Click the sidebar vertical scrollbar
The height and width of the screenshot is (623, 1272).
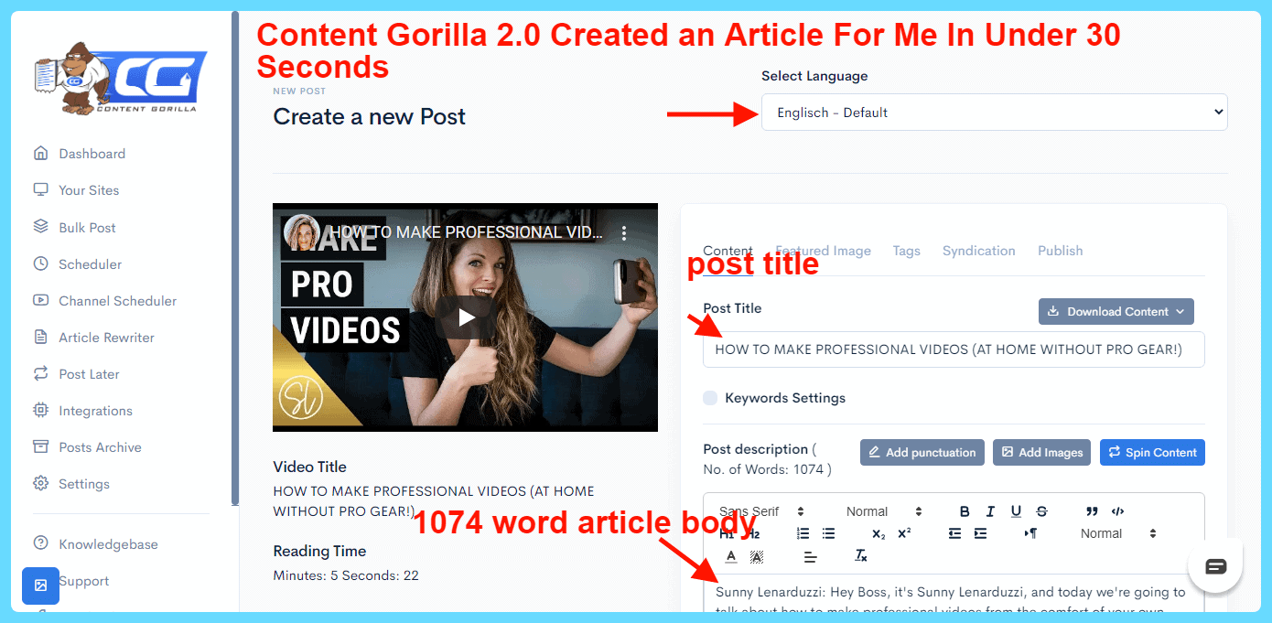[x=235, y=258]
